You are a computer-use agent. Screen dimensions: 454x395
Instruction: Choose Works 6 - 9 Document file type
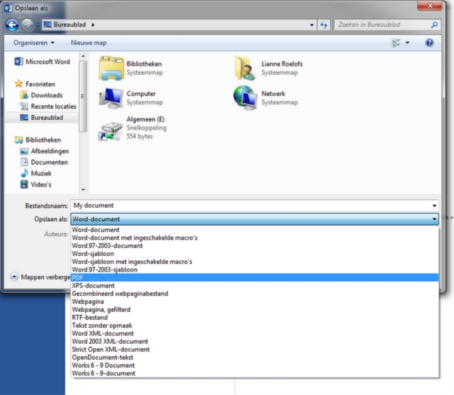(255, 365)
